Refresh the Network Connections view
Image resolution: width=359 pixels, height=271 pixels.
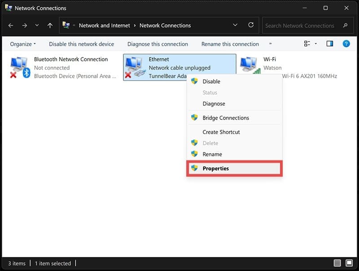tap(251, 25)
